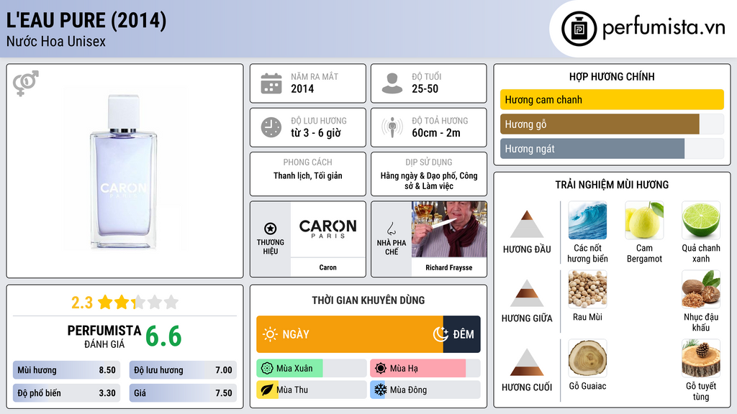Select the ocean wave note image
The image size is (737, 414).
[587, 220]
